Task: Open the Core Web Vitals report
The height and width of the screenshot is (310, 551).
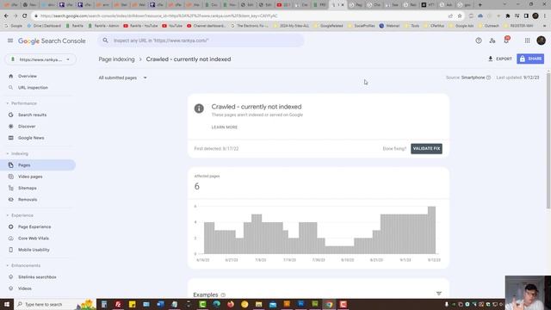Action: [34, 239]
